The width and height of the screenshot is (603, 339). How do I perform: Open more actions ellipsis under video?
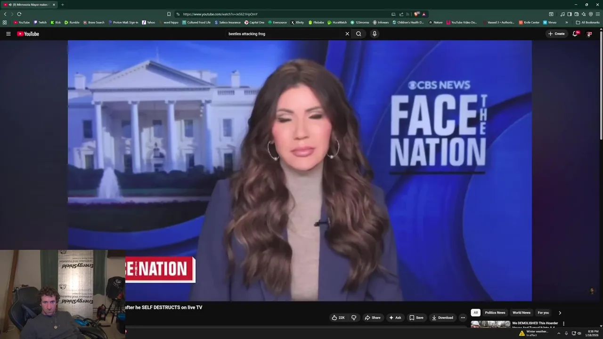[x=463, y=318]
